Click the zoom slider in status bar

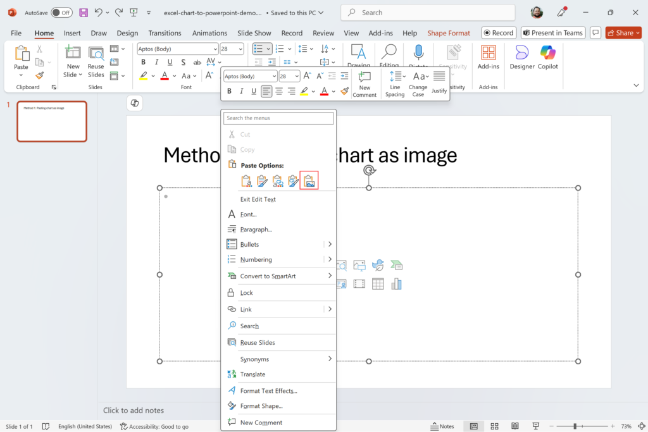pyautogui.click(x=575, y=426)
